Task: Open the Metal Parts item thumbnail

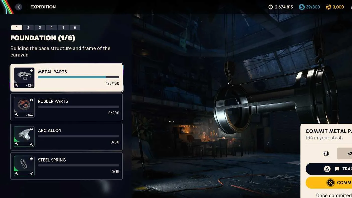Action: click(24, 78)
